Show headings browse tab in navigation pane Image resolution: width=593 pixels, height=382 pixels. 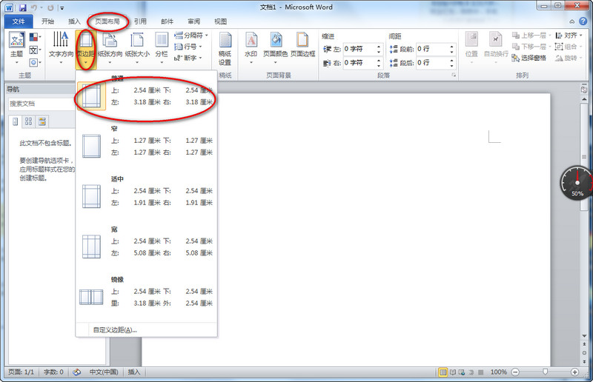tap(16, 121)
